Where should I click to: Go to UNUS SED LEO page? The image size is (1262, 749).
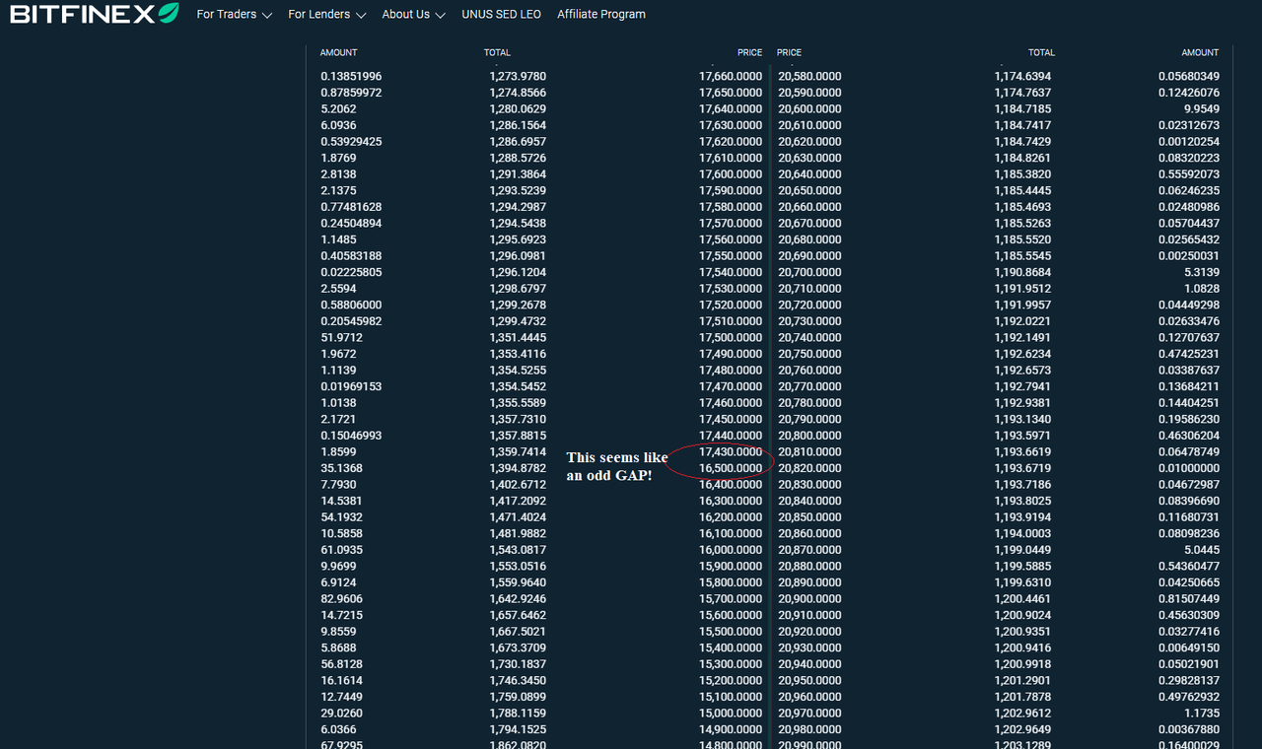coord(501,15)
